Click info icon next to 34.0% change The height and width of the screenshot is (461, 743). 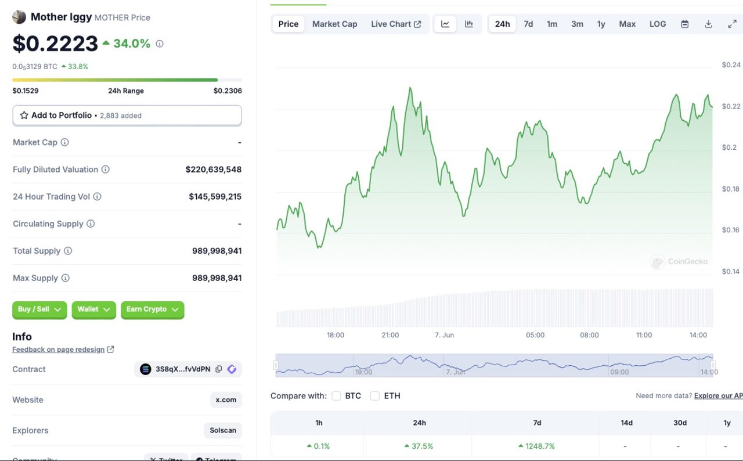coord(160,44)
